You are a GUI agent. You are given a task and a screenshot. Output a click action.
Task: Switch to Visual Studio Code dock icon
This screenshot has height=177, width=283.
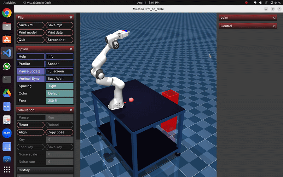pos(7,53)
